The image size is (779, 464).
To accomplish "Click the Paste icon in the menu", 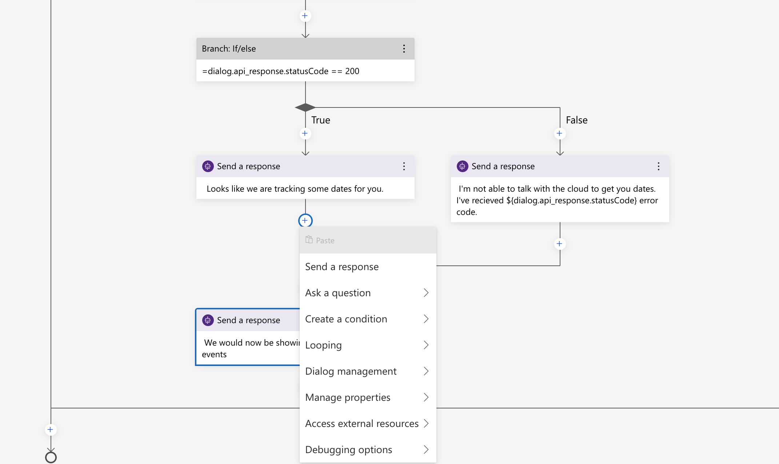I will [309, 240].
